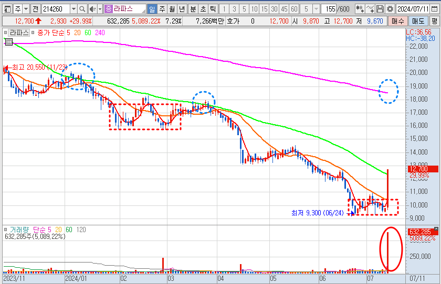Close the volume panel with x icon
The height and width of the screenshot is (284, 441).
click(x=436, y=228)
